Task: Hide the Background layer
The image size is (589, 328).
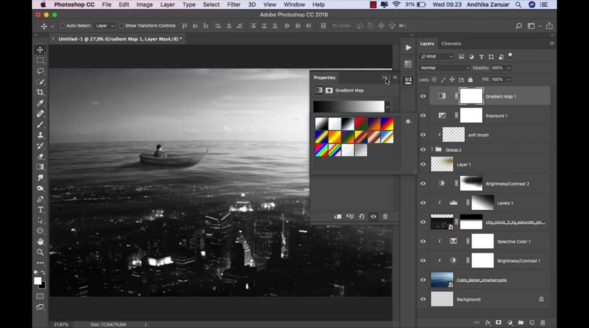Action: click(423, 299)
